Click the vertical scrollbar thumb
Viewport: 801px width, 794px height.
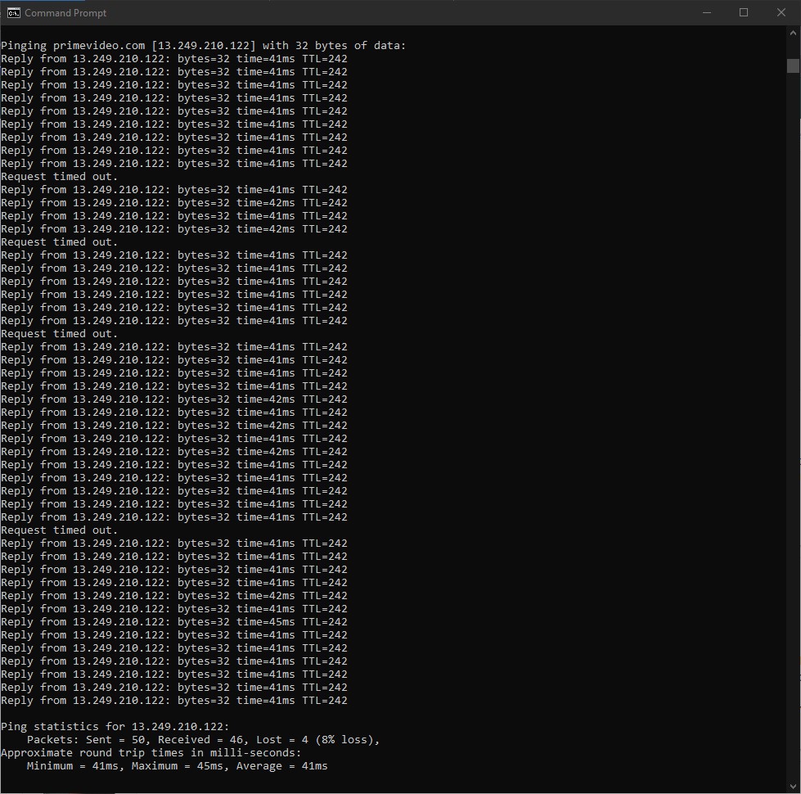click(793, 65)
